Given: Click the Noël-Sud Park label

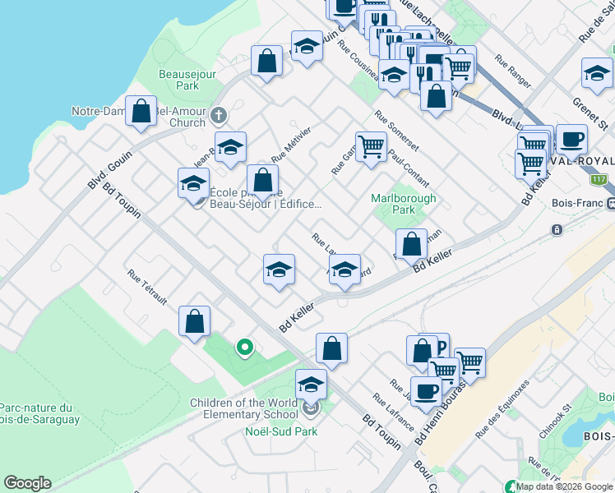Looking at the screenshot, I should pyautogui.click(x=281, y=431).
